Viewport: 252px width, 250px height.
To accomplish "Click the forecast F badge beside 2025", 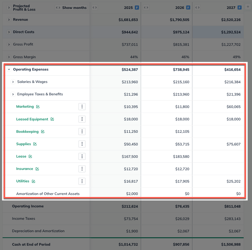I will click(137, 7).
